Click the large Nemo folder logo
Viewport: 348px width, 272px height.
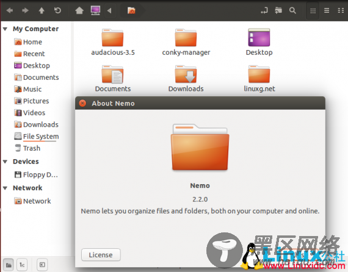[200, 147]
